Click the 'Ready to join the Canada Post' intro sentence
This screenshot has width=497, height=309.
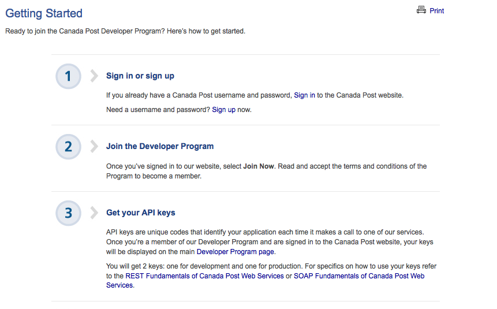point(125,31)
